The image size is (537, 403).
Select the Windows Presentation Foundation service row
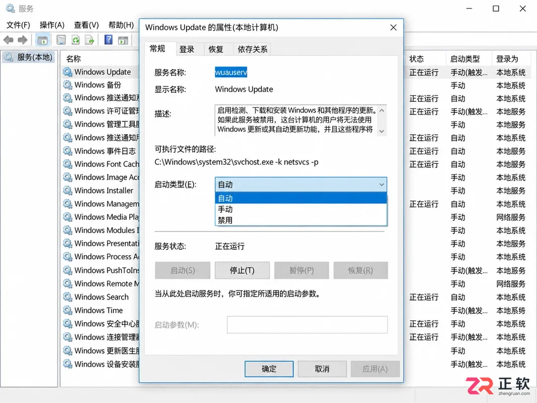101,244
